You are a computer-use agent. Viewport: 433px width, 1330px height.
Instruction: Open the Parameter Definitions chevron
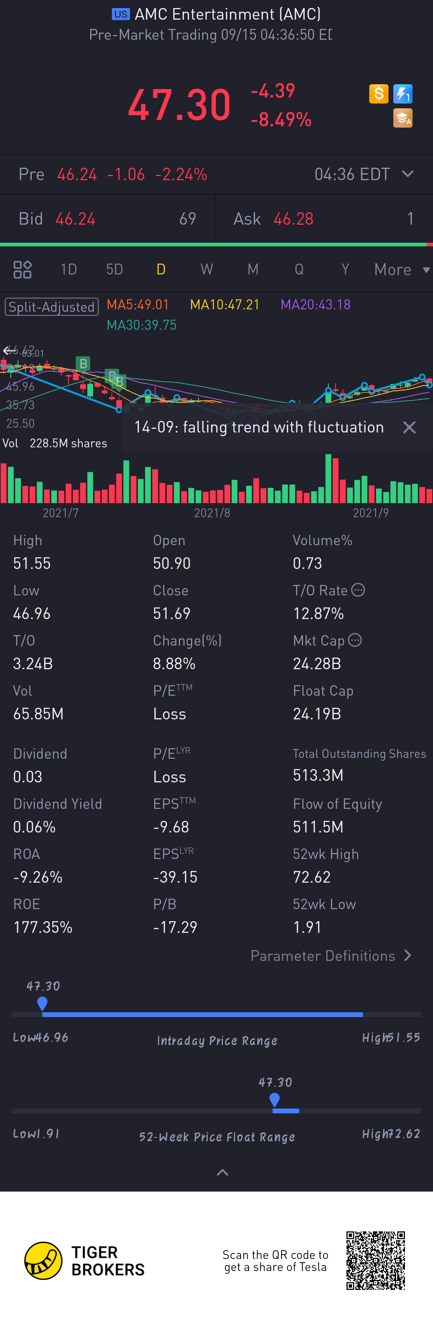tap(408, 956)
